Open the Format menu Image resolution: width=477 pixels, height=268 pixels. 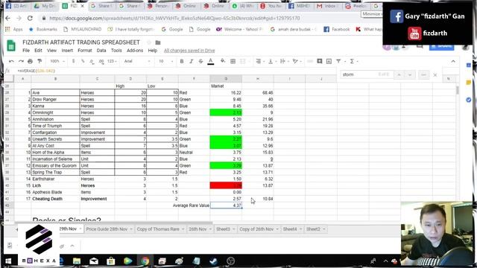(x=84, y=51)
